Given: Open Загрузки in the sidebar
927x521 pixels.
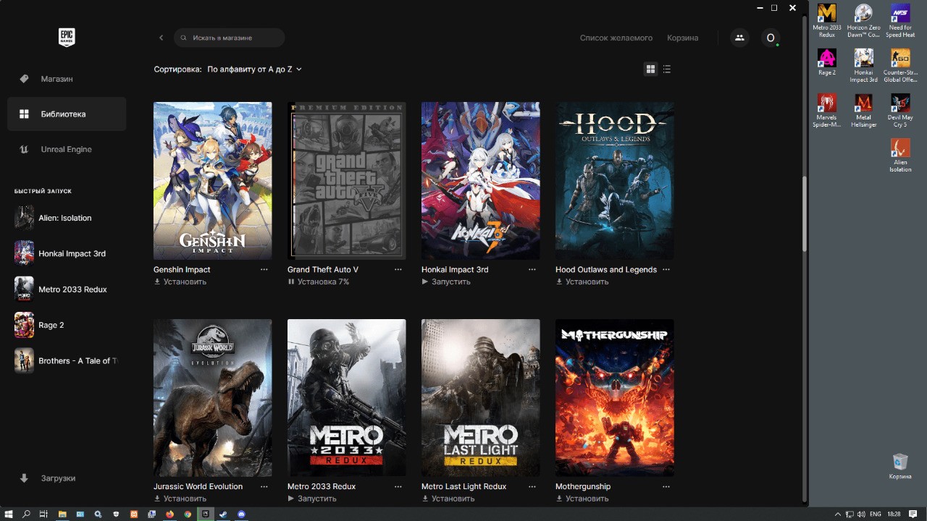Looking at the screenshot, I should coord(67,478).
